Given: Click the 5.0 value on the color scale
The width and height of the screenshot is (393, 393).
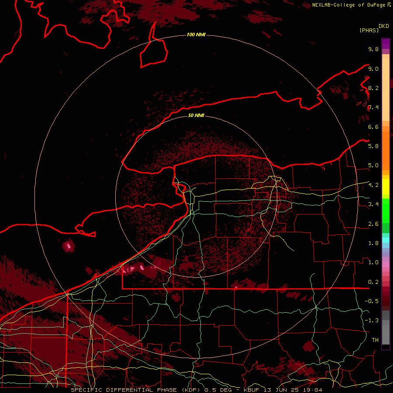Looking at the screenshot, I should tap(373, 165).
